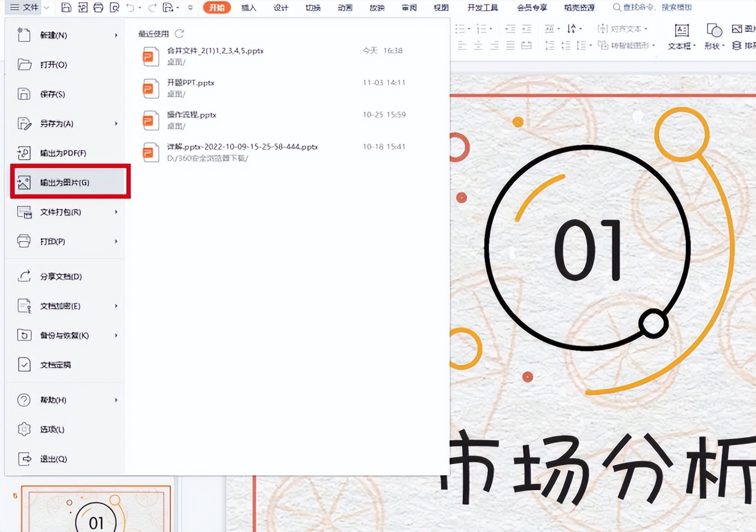This screenshot has height=532, width=756.
Task: Switch to the 会员专享 ribbon tab
Action: (x=532, y=7)
